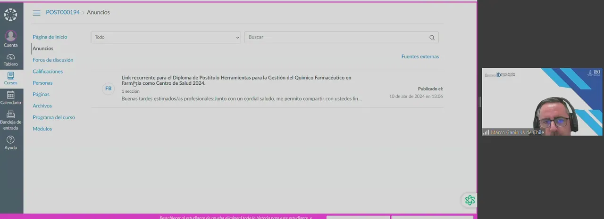This screenshot has height=219, width=604.
Task: Open the Cuenta account avatar
Action: (10, 39)
